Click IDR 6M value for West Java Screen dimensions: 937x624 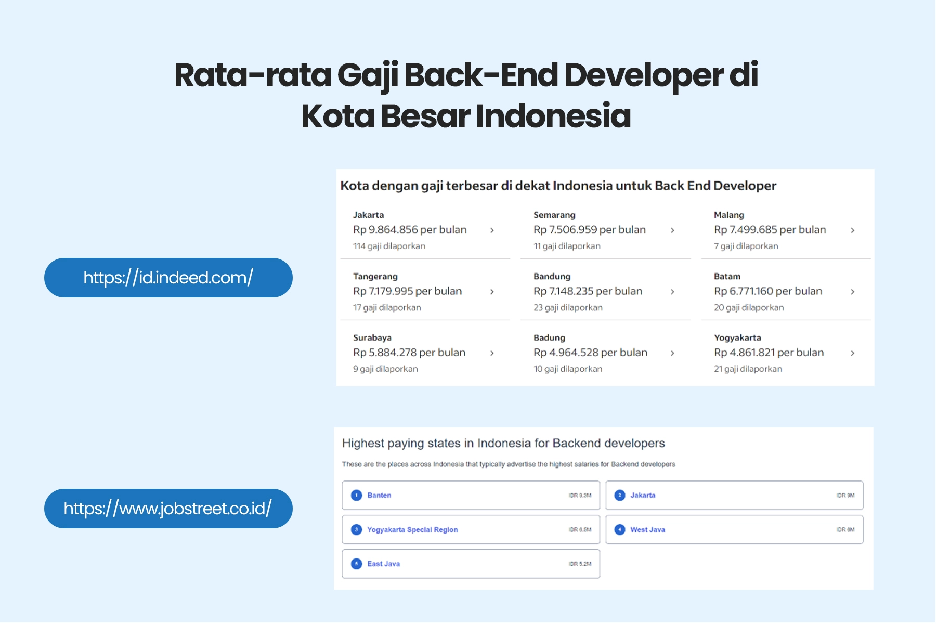tap(845, 529)
